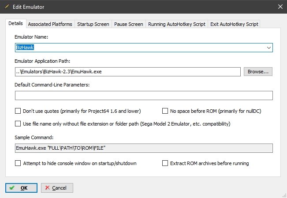Expand the Emulator Name dropdown arrow
This screenshot has width=287, height=198.
268,48
